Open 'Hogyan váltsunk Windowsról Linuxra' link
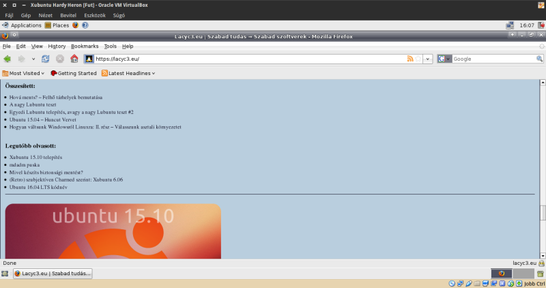The height and width of the screenshot is (288, 546). point(95,127)
